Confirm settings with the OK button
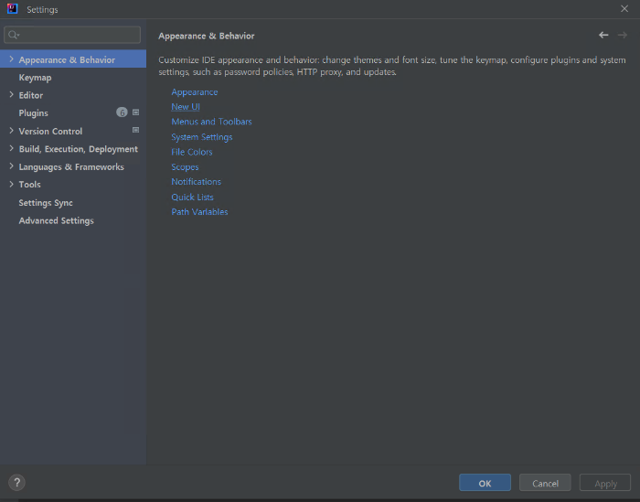 pos(485,483)
